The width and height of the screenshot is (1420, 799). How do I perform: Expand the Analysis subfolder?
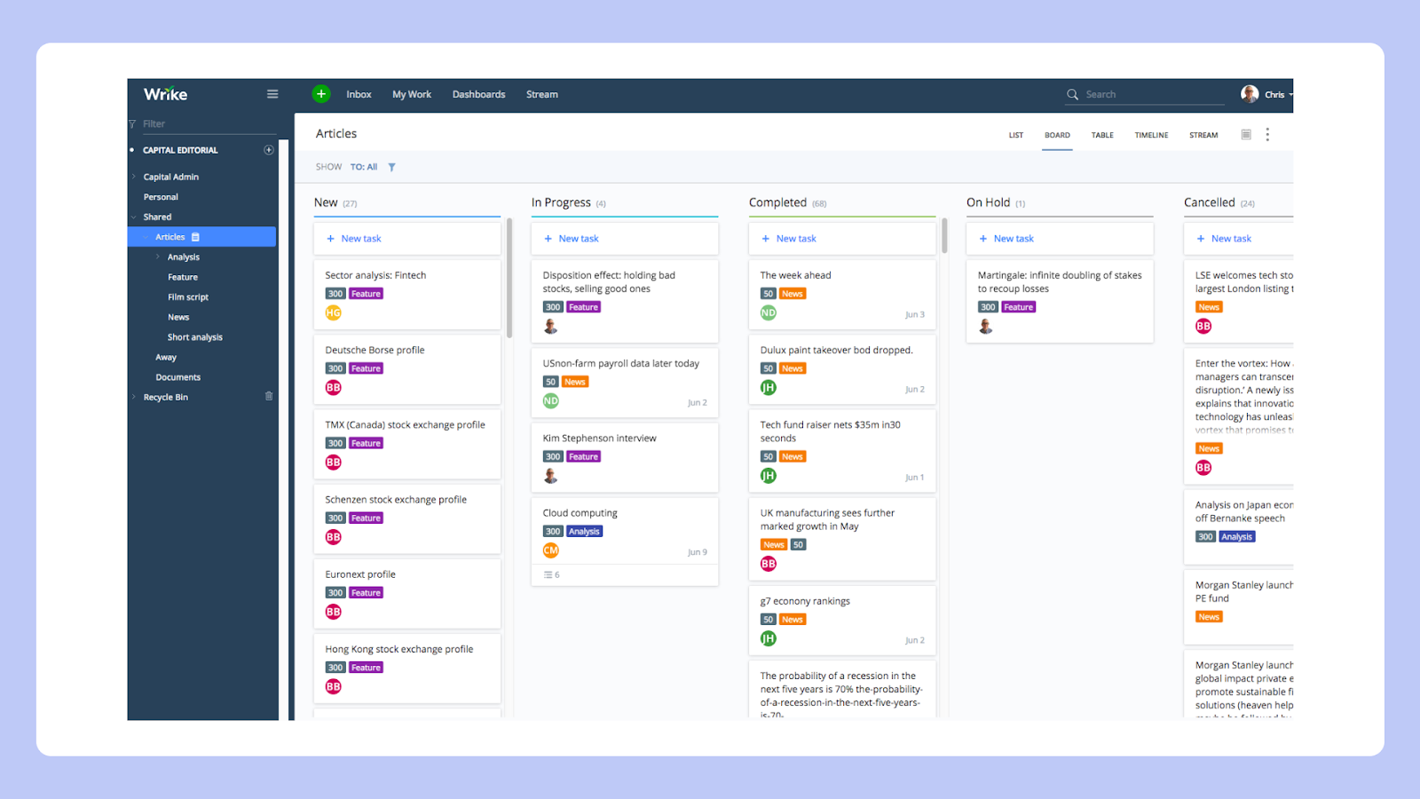coord(158,257)
